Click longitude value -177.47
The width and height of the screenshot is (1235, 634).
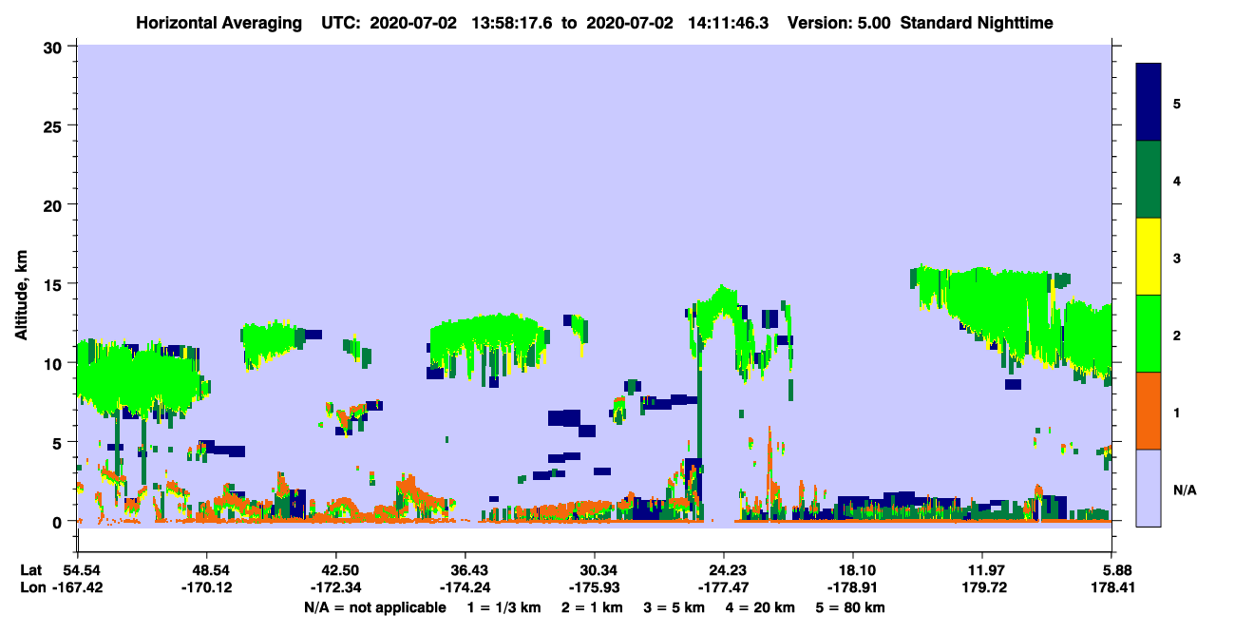pyautogui.click(x=724, y=587)
